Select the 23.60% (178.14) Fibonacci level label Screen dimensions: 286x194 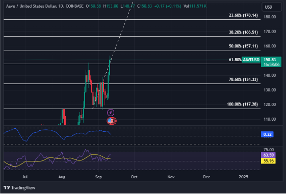[x=243, y=15]
